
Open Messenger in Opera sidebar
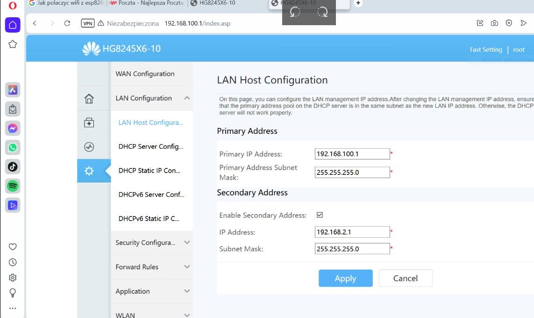[13, 128]
